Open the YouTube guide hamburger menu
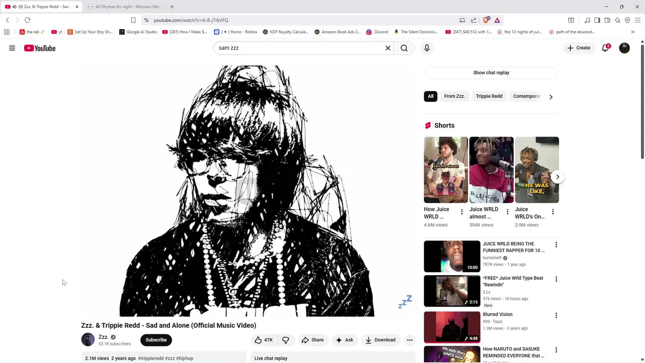The height and width of the screenshot is (363, 645). (12, 48)
